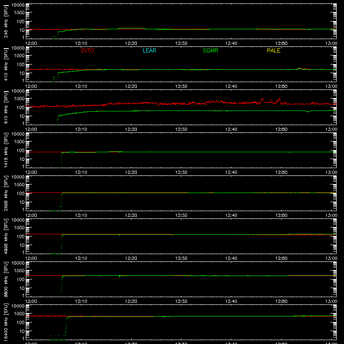Click the 12:10 time label below the 610 MHz plot
The height and width of the screenshot is (344, 344).
pyautogui.click(x=81, y=129)
